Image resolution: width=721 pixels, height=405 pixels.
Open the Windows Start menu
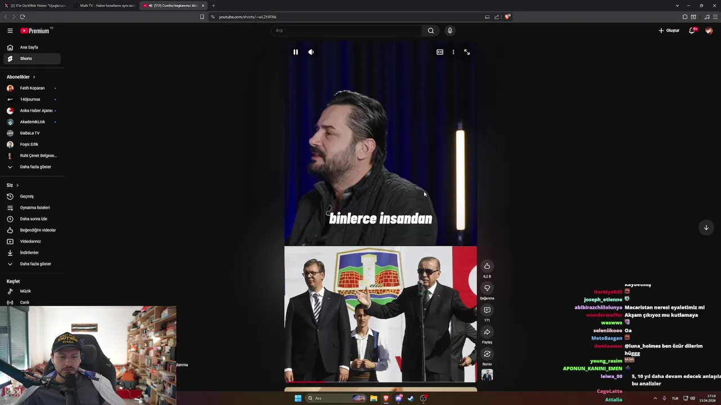click(x=298, y=398)
